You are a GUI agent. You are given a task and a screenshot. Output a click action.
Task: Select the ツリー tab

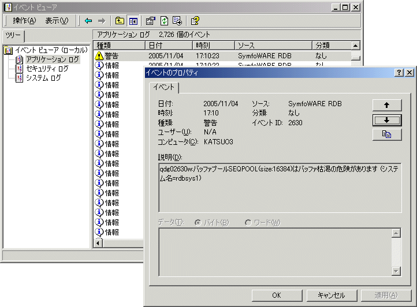13,36
